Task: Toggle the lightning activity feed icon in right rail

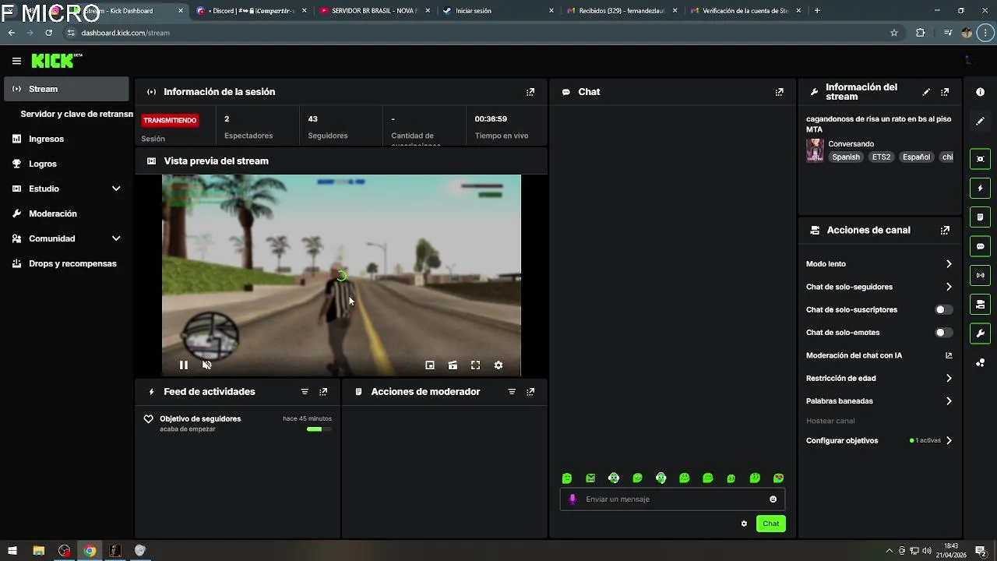Action: 980,188
